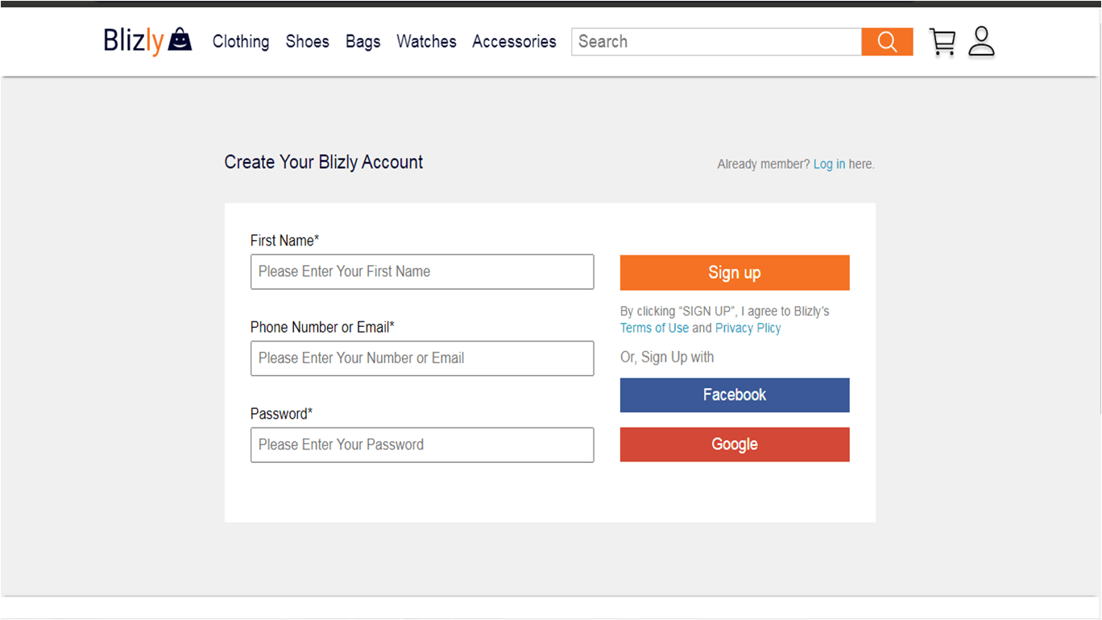Select the Phone Number or Email field
Screen dimensions: 1102x620
coord(422,358)
